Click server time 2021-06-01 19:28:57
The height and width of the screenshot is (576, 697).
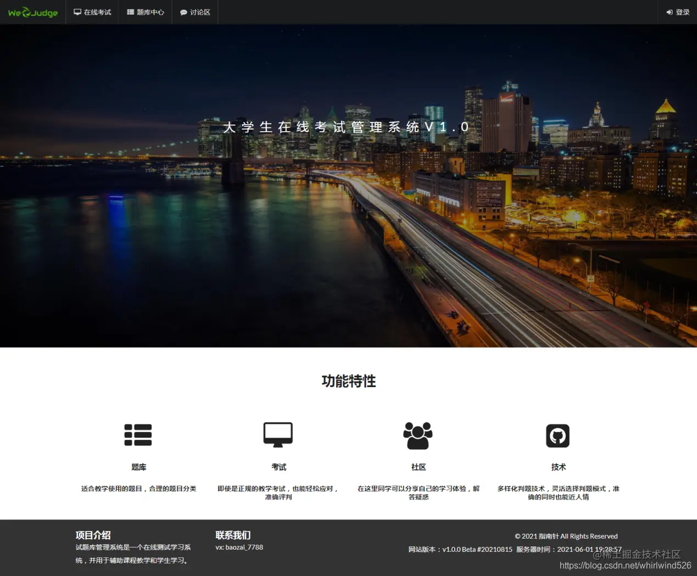click(589, 550)
